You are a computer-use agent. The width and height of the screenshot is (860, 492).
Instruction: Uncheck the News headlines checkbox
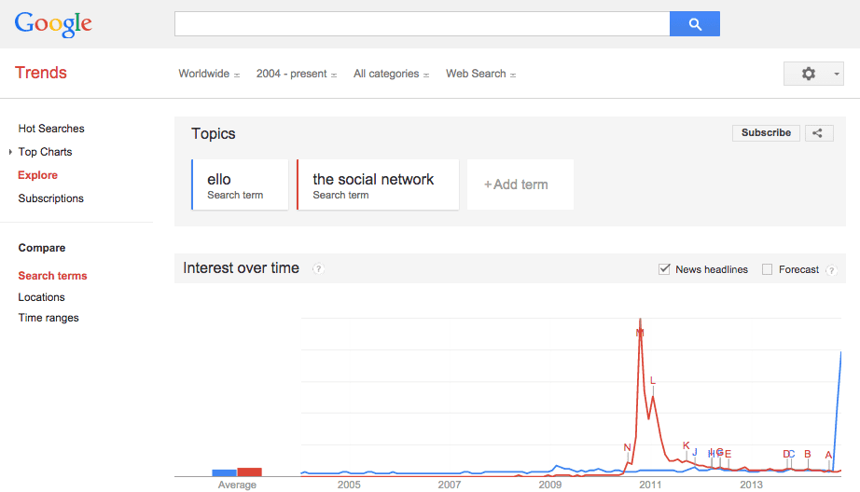[x=665, y=269]
